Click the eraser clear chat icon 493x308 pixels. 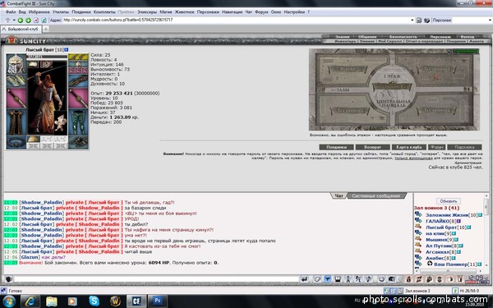317,279
